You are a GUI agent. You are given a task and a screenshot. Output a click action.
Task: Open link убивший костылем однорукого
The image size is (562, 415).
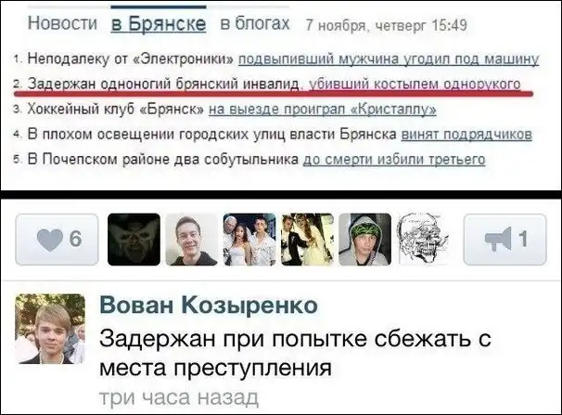pos(415,84)
